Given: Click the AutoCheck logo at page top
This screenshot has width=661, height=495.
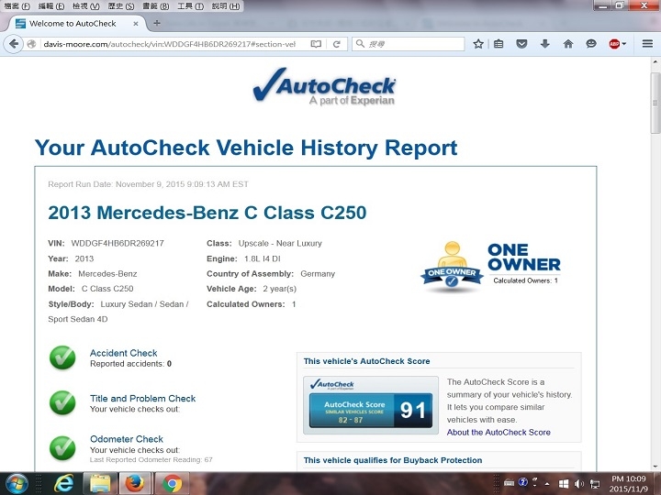Looking at the screenshot, I should (324, 86).
